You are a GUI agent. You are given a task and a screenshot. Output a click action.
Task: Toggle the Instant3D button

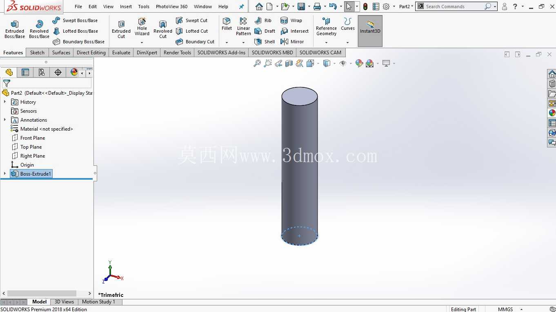coord(370,31)
